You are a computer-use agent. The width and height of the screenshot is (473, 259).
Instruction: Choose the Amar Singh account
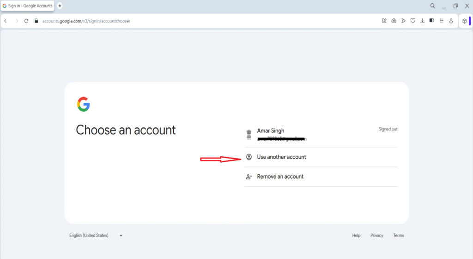pyautogui.click(x=321, y=135)
